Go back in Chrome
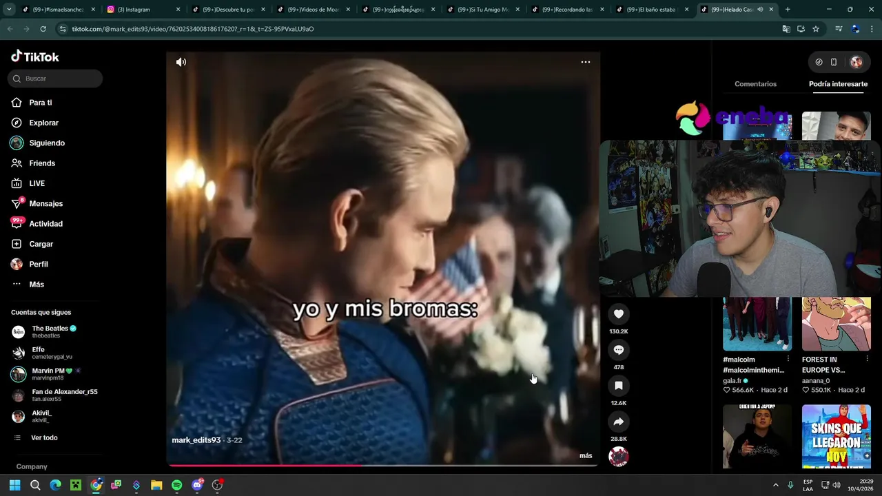882x496 pixels. 10,29
